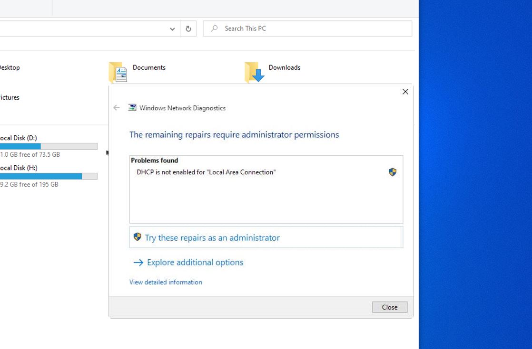Screen dimensions: 532x349
Task: Open the Downloads folder icon
Action: click(254, 72)
